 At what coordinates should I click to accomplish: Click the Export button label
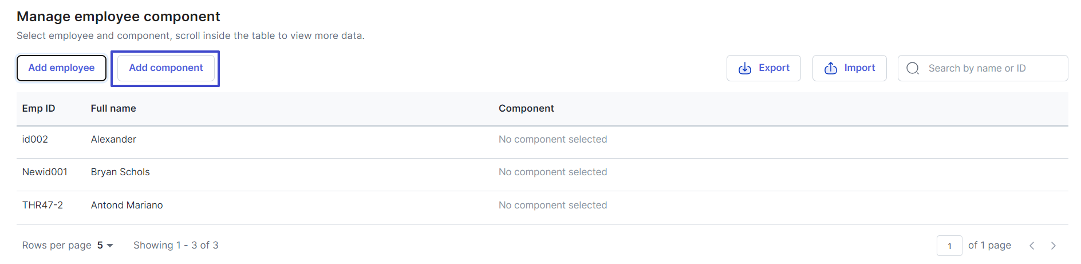click(774, 68)
